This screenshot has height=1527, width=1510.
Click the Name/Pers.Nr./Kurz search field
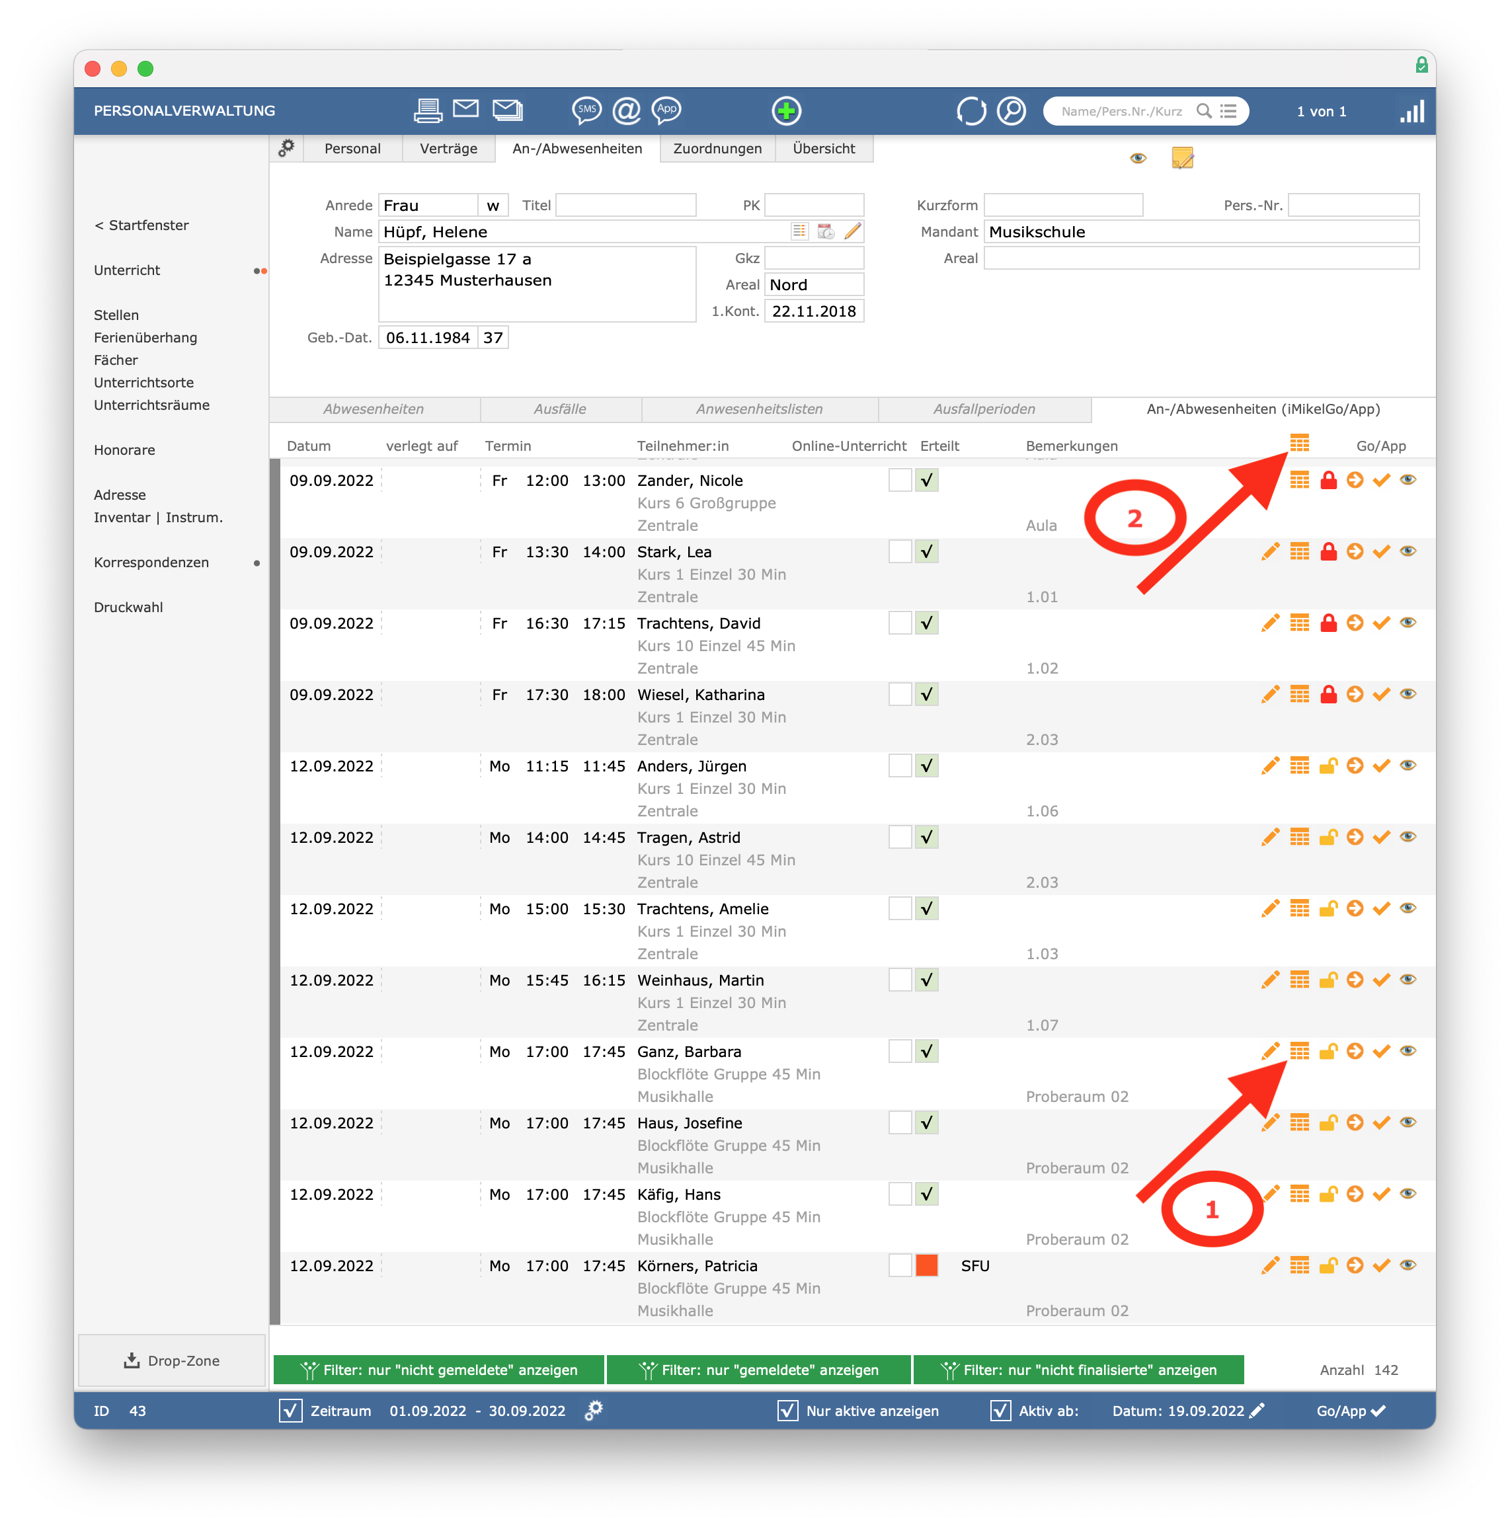pos(1122,112)
